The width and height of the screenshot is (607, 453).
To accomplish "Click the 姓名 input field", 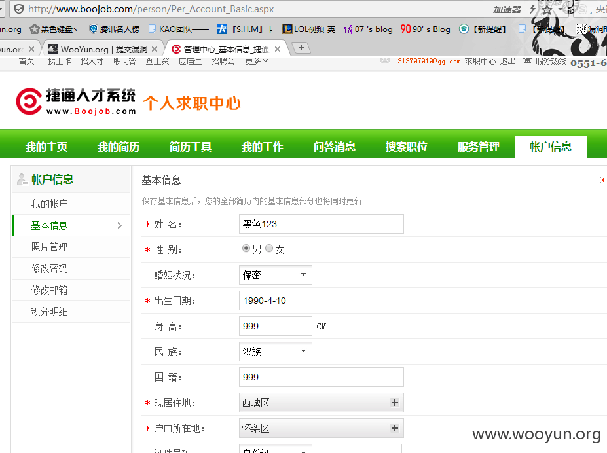I will pos(321,224).
